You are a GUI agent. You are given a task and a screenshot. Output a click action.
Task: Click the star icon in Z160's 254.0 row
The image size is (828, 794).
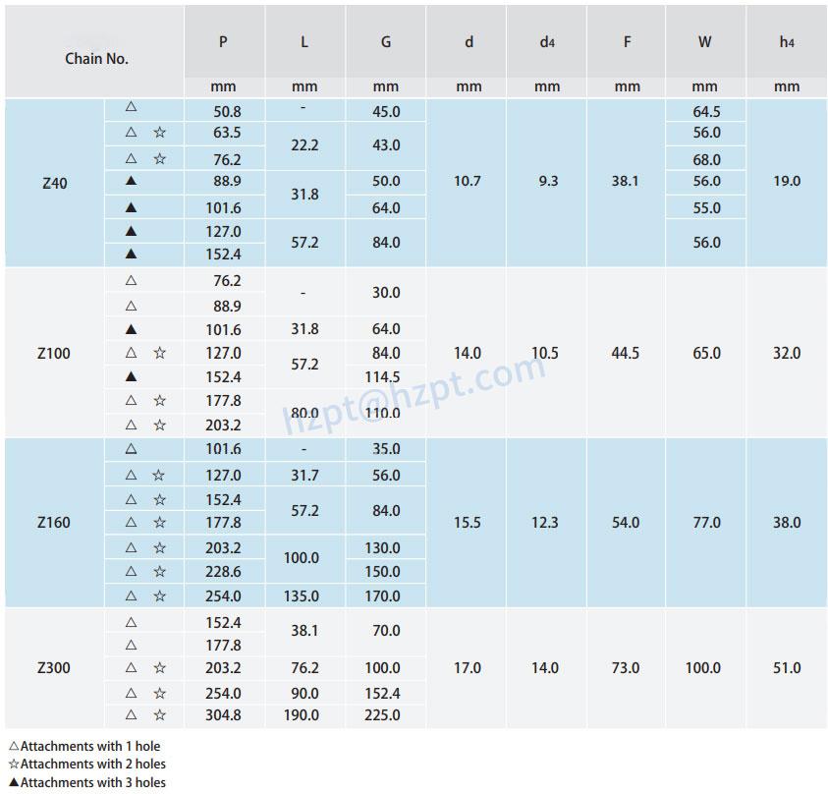[160, 595]
